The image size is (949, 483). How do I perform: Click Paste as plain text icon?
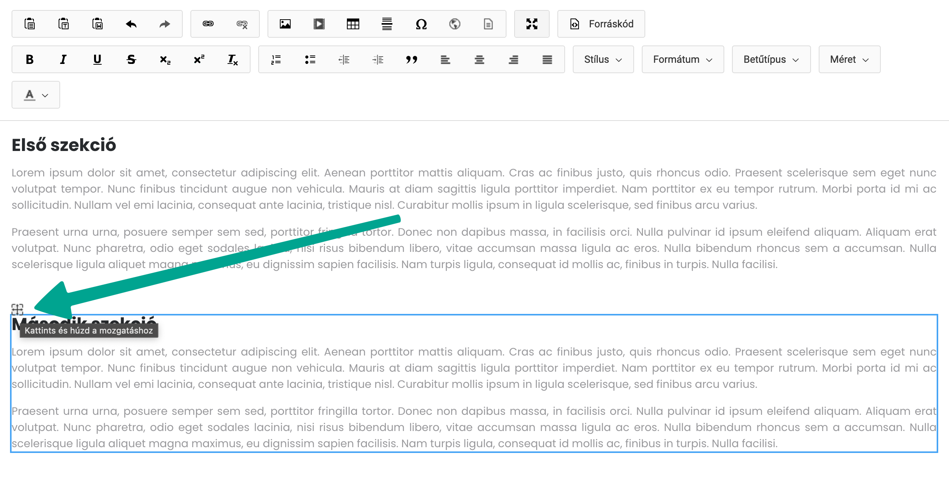pyautogui.click(x=64, y=24)
